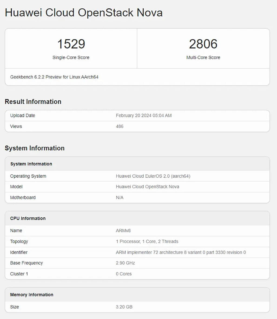277x319 pixels.
Task: Click the Memory Information panel header
Action: tap(32, 295)
